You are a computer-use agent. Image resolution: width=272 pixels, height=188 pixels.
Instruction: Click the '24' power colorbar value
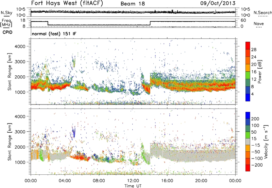(x=254, y=57)
